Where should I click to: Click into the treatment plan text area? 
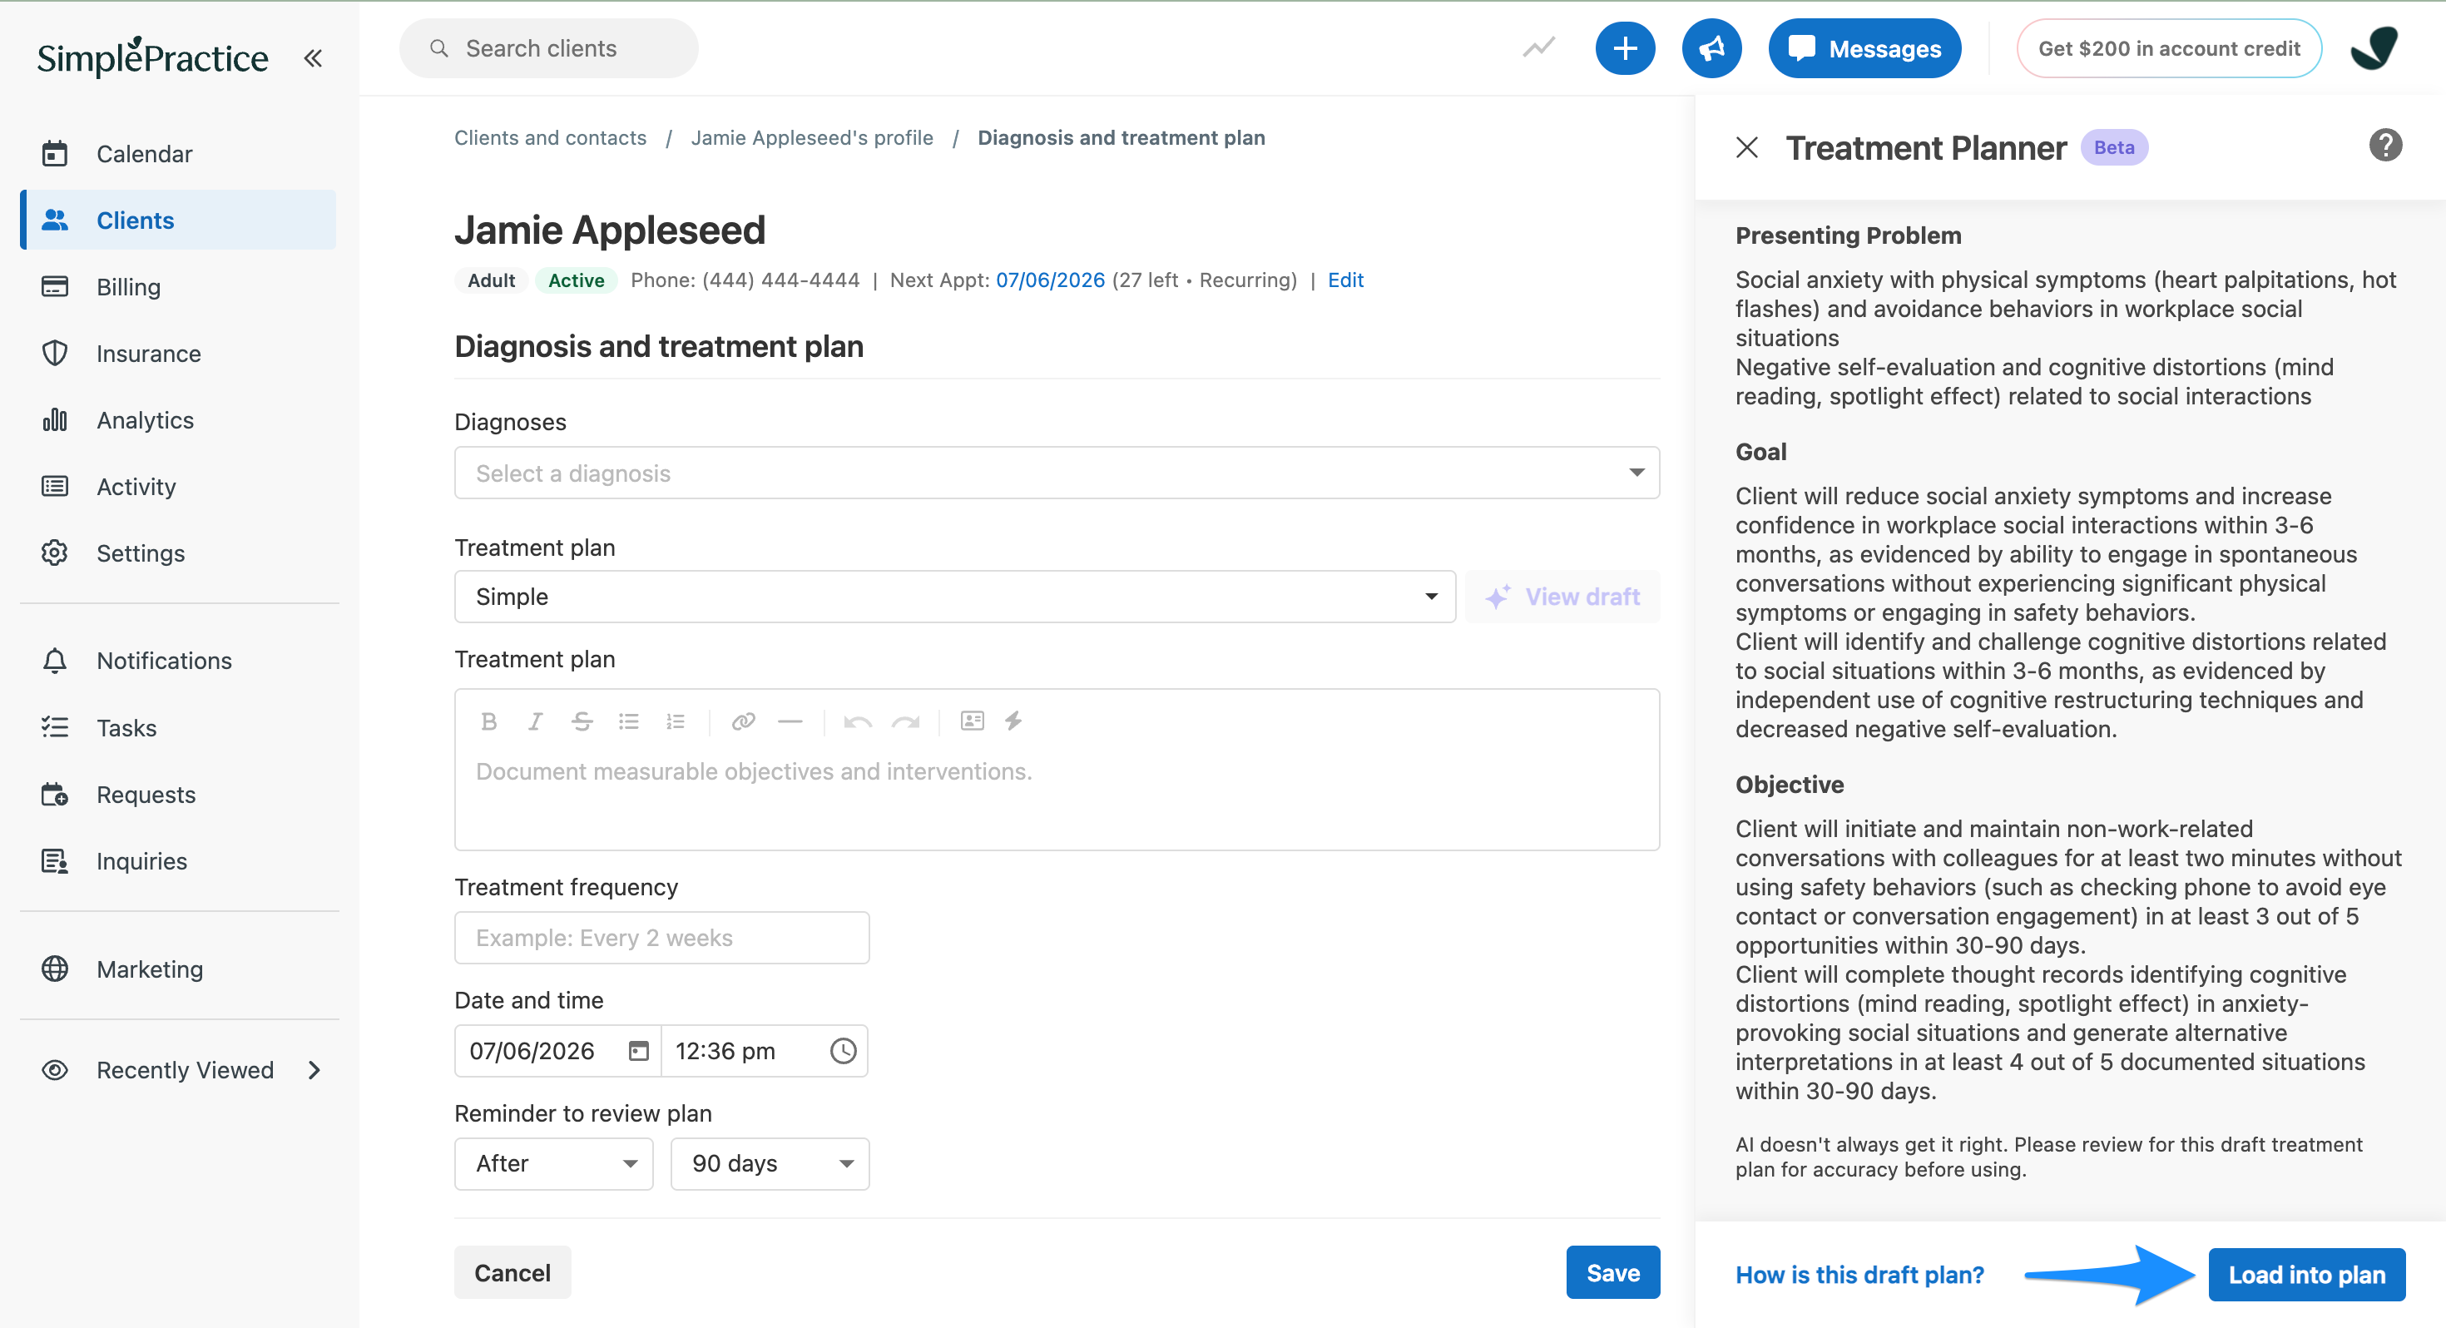tap(1057, 798)
